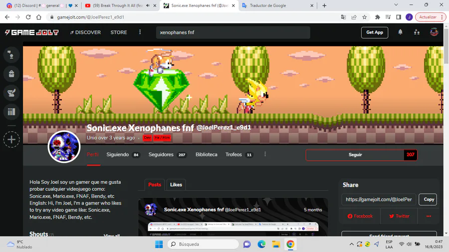
Task: Share the profile on Facebook
Action: (360, 216)
